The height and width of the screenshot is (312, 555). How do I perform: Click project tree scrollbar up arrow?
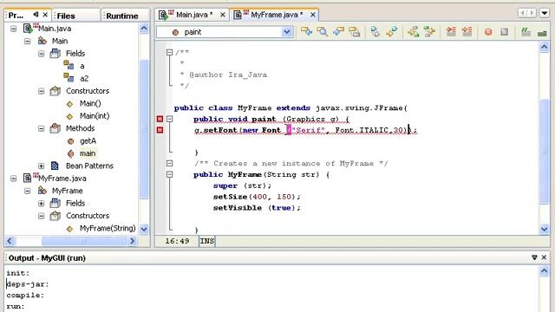(x=144, y=29)
